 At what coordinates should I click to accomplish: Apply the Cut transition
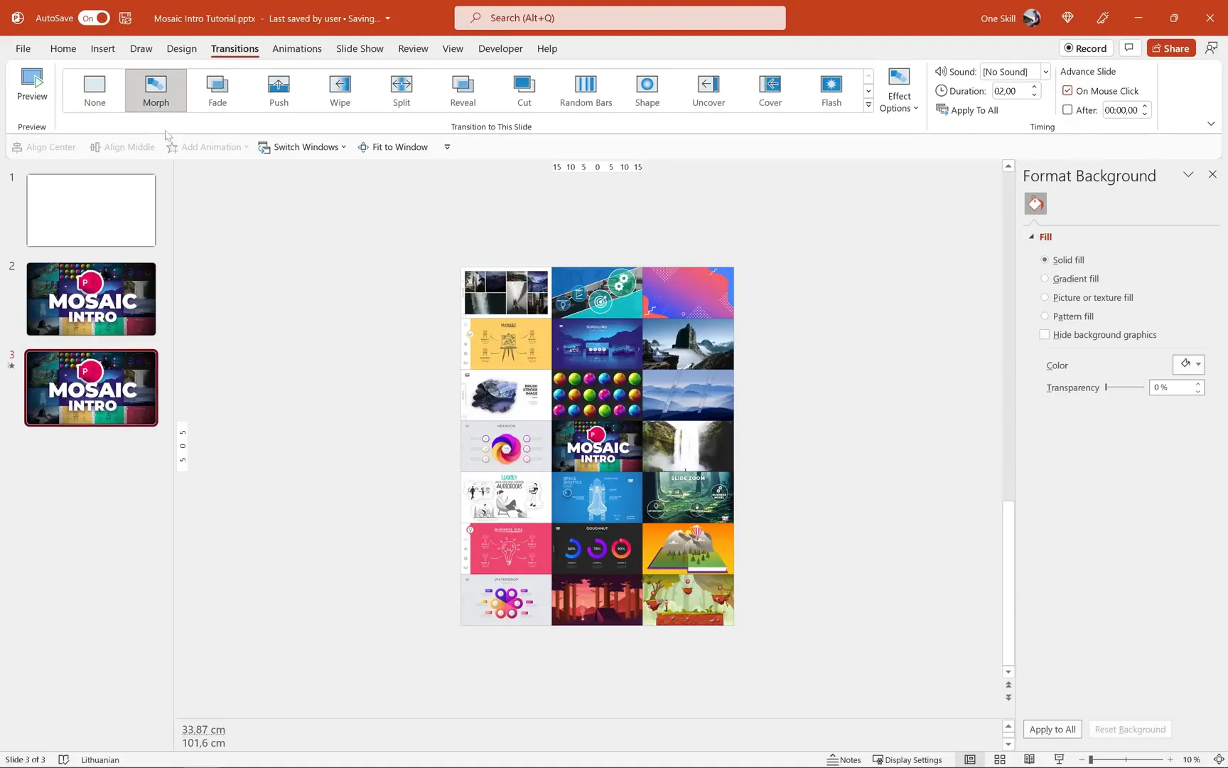524,90
